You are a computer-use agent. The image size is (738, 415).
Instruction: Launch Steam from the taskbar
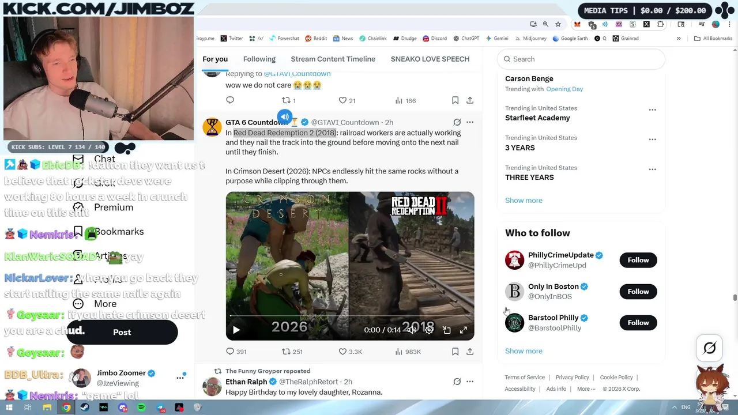pyautogui.click(x=85, y=408)
